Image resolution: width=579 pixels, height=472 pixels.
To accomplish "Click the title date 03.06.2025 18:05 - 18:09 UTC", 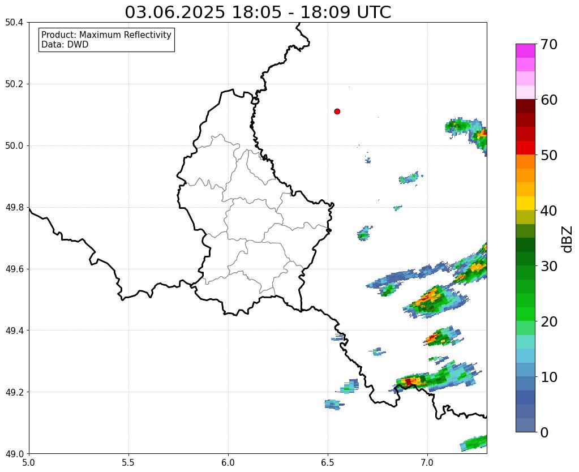I will (258, 12).
